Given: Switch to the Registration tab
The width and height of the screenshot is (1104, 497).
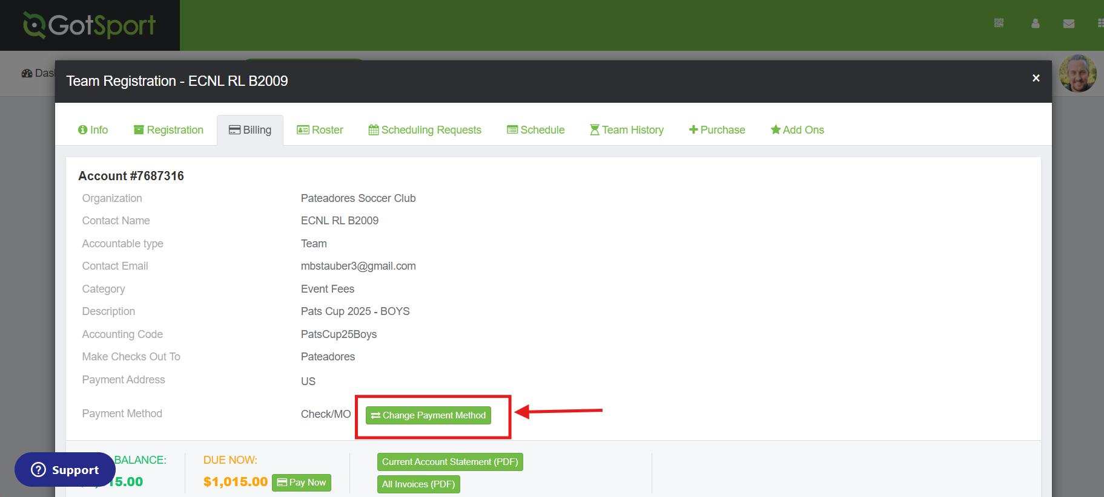Looking at the screenshot, I should (169, 130).
